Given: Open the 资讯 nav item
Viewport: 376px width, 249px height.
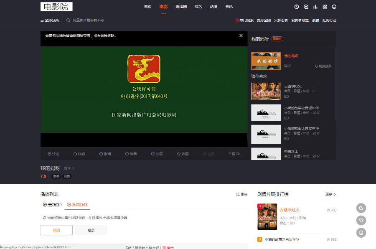Looking at the screenshot, I should (x=229, y=7).
